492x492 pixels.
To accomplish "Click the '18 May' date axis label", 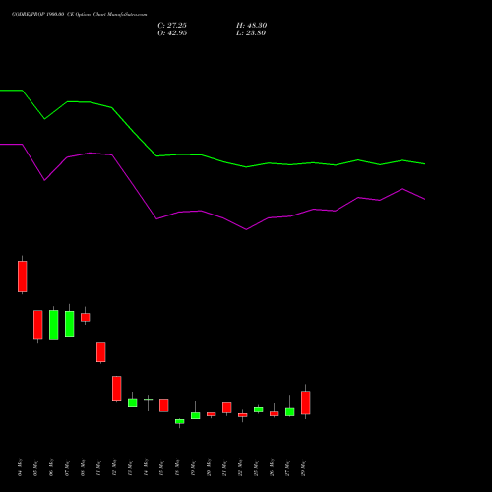I will click(177, 467).
